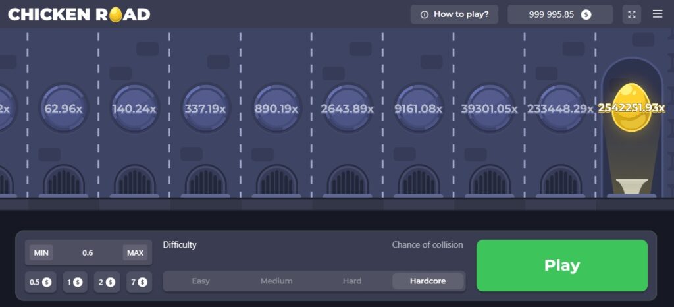
Task: Set the bet to MAX
Action: pos(135,253)
